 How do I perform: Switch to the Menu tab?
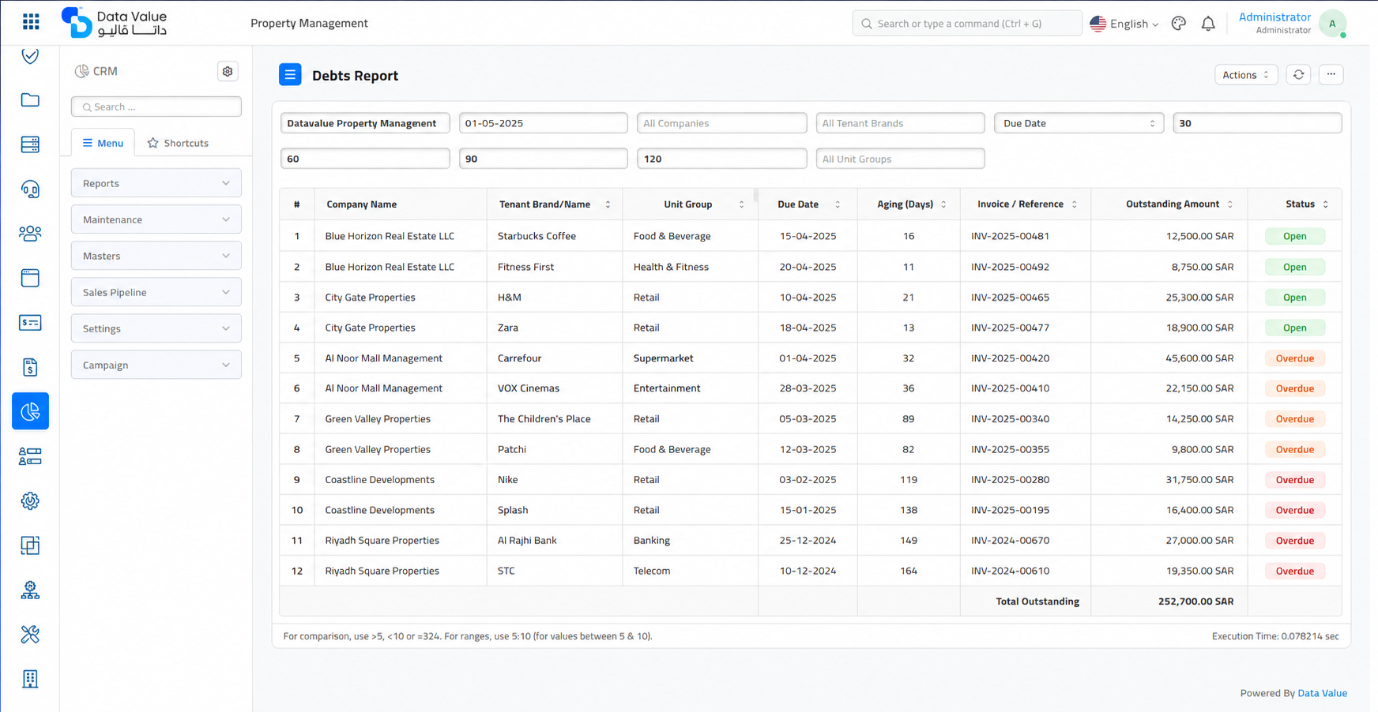103,143
